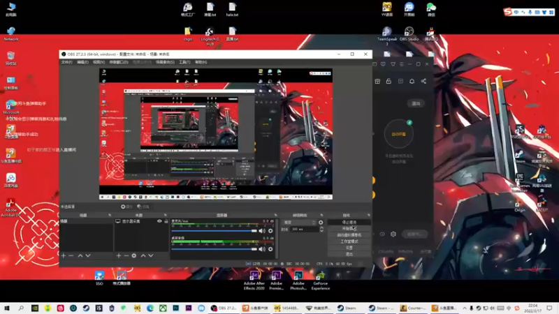Click the filter funnel icon in the side window title bar
Screen dimensions: 559x314
coord(393,64)
